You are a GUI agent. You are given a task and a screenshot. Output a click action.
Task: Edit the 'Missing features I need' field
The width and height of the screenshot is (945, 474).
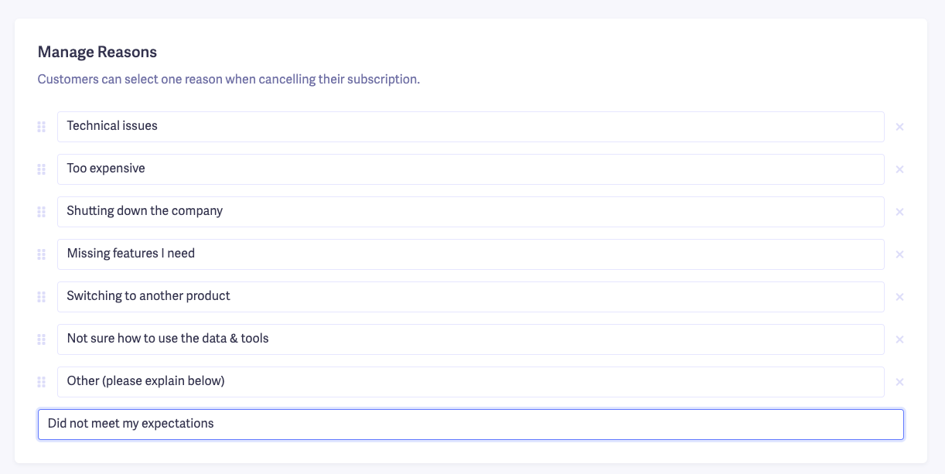coord(470,254)
